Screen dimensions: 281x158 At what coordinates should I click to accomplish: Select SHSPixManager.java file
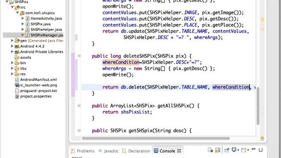[47, 35]
